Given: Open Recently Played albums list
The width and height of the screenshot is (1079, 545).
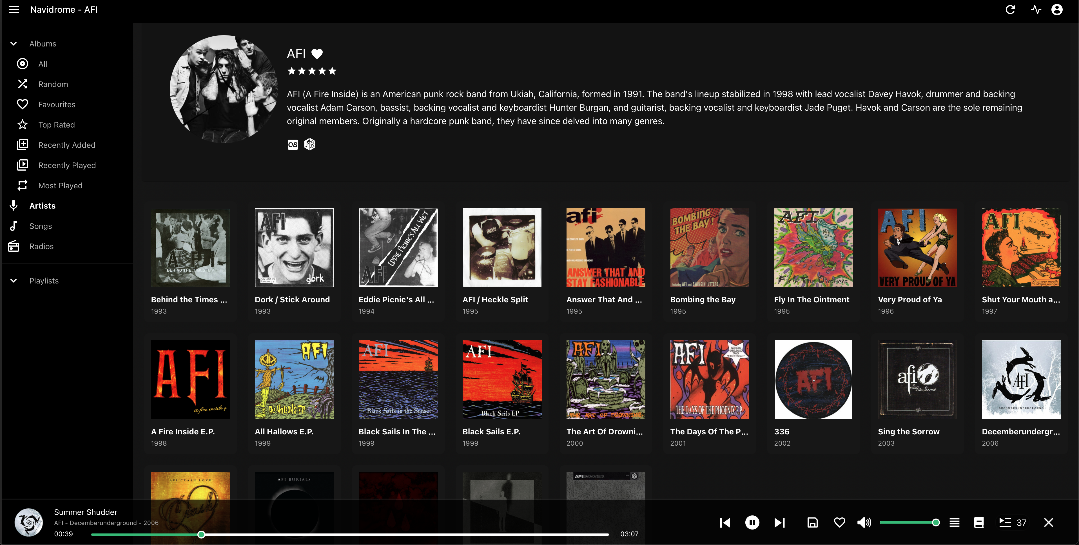Looking at the screenshot, I should click(x=67, y=166).
